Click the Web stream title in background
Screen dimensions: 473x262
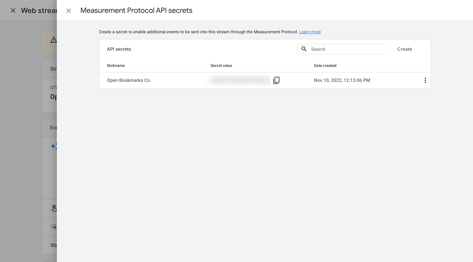click(39, 10)
